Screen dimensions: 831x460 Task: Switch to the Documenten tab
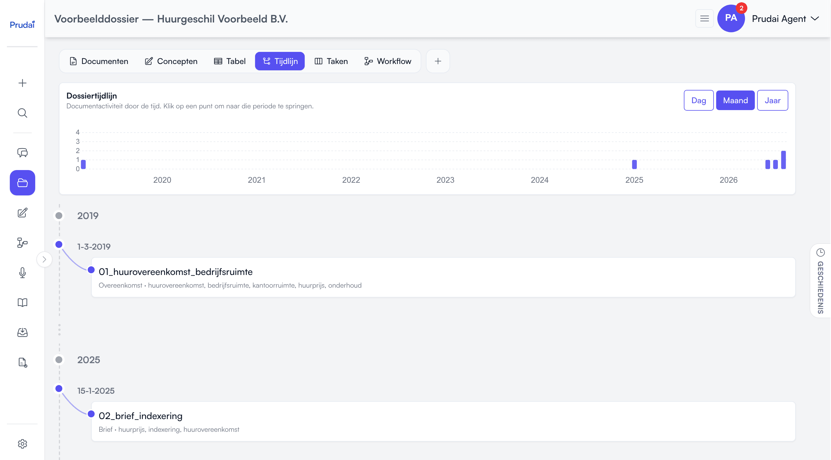coord(99,61)
